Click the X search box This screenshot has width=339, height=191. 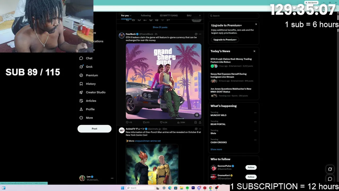(233, 16)
